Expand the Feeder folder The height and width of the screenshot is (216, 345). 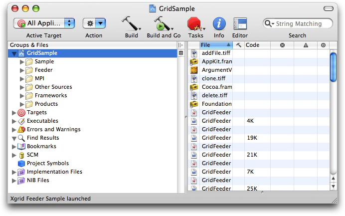(x=22, y=70)
